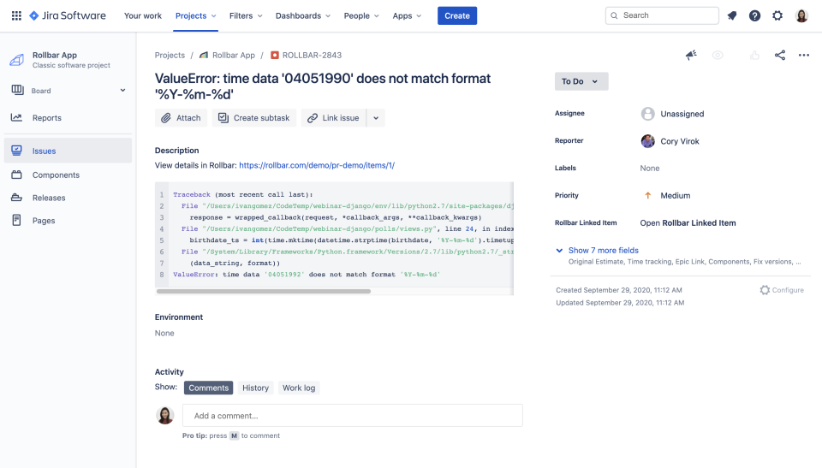The height and width of the screenshot is (468, 822).
Task: Open the To Do status dropdown
Action: click(x=581, y=81)
